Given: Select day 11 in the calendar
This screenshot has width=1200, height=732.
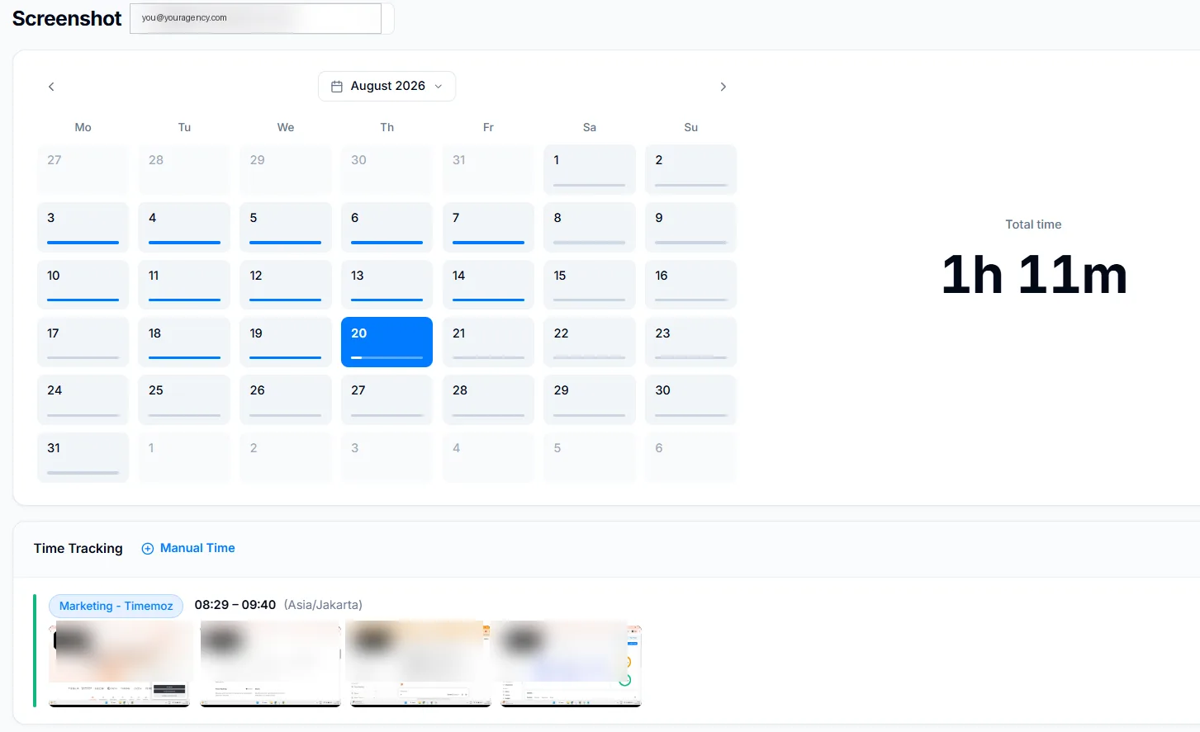Looking at the screenshot, I should click(x=184, y=285).
